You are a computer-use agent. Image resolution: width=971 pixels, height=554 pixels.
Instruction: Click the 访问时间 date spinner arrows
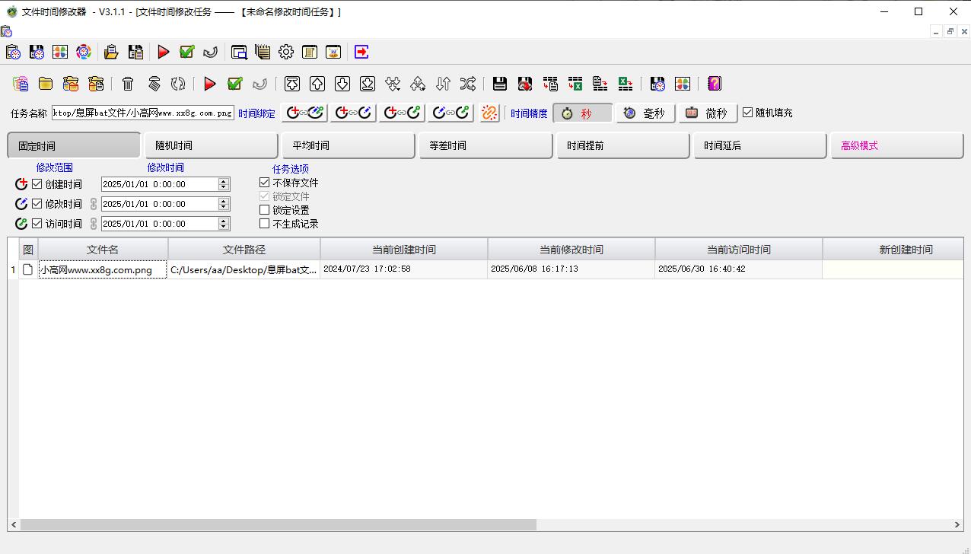pyautogui.click(x=224, y=224)
